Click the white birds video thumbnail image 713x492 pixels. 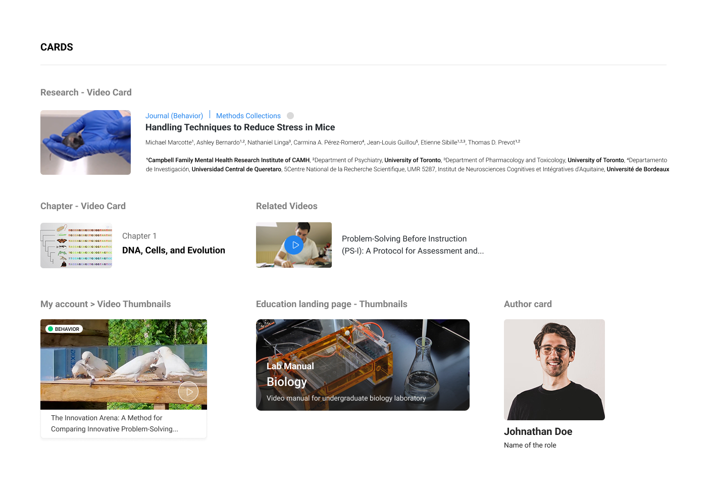click(x=124, y=364)
